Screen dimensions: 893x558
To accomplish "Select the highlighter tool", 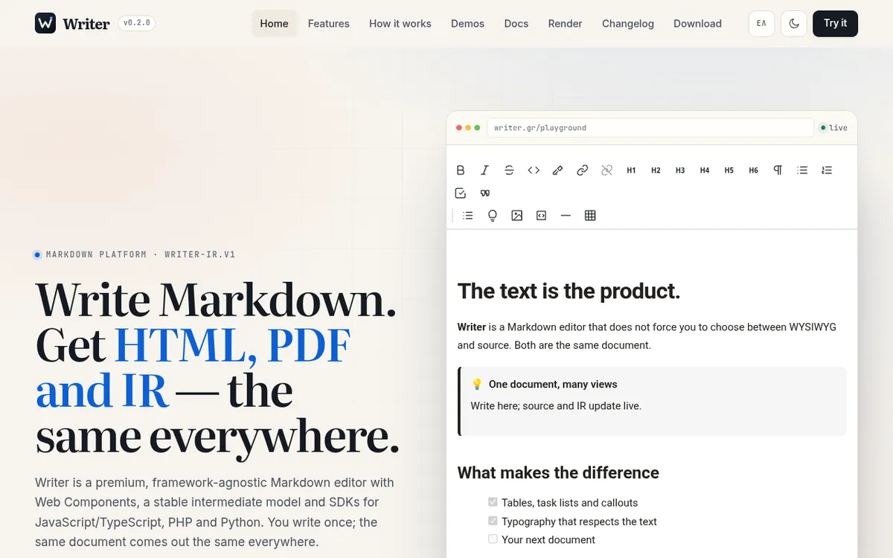I will coord(558,170).
